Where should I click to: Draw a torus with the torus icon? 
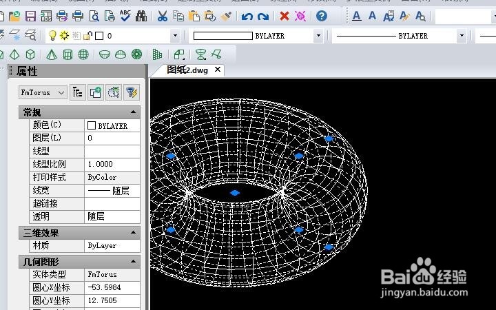point(136,54)
